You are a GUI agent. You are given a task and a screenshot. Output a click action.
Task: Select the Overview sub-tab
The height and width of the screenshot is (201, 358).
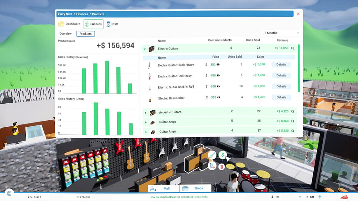[x=65, y=34]
